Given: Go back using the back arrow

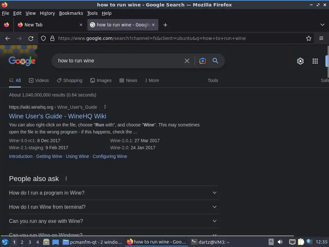Looking at the screenshot, I should [8, 39].
